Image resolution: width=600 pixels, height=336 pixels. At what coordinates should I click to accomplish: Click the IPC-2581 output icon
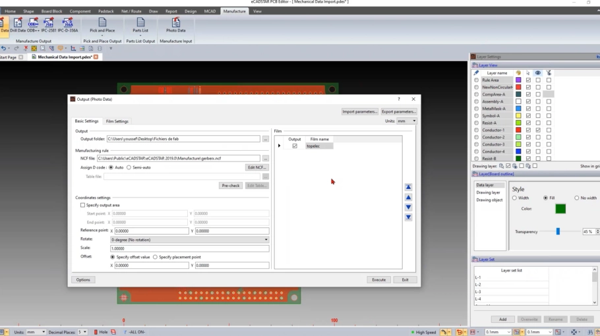pyautogui.click(x=49, y=25)
